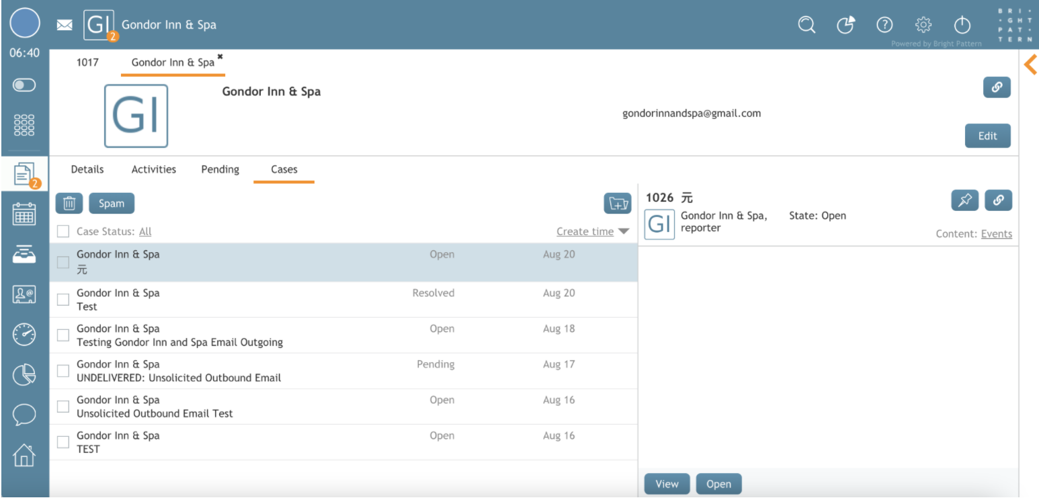The image size is (1039, 500).
Task: Open the search magnifier icon
Action: click(806, 25)
